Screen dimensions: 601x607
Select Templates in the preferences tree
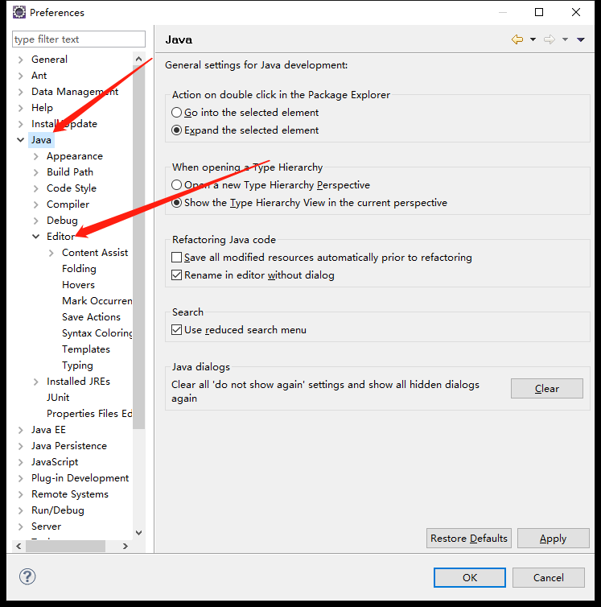(x=85, y=349)
